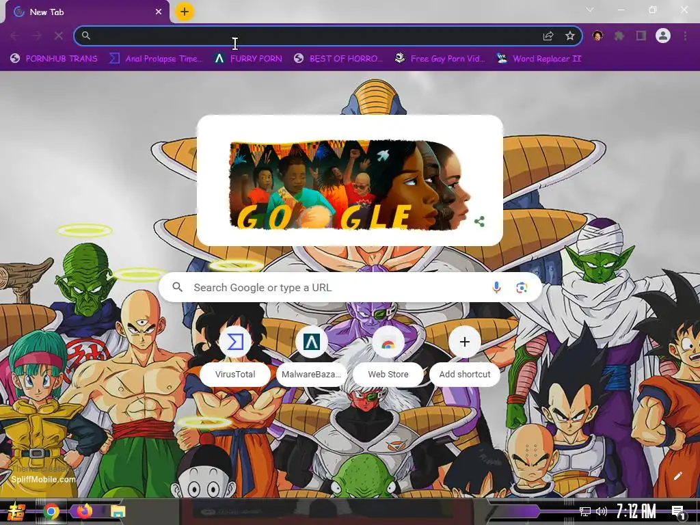Screen dimensions: 700x525
Task: Click the Web Store label
Action: (x=388, y=374)
